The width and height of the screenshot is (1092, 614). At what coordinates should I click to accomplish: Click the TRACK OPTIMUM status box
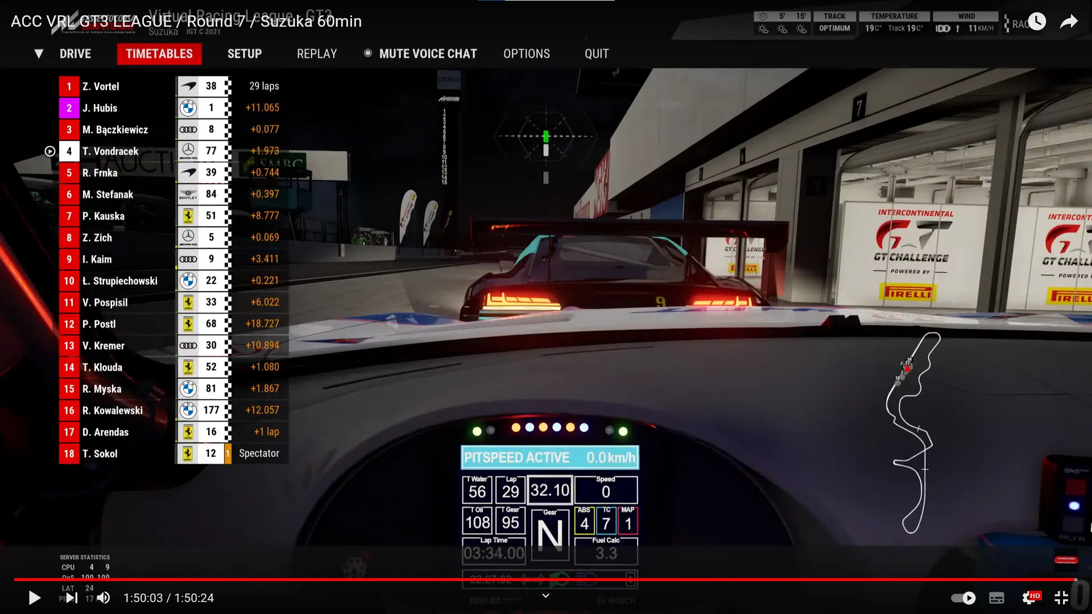click(x=834, y=23)
